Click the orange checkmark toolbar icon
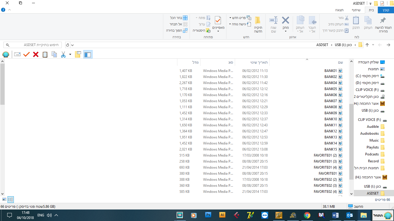The height and width of the screenshot is (221, 394). click(27, 54)
